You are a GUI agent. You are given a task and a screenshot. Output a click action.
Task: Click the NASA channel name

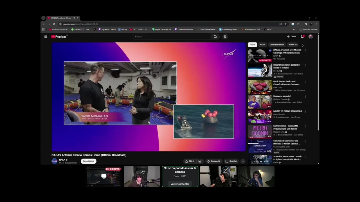(62, 160)
